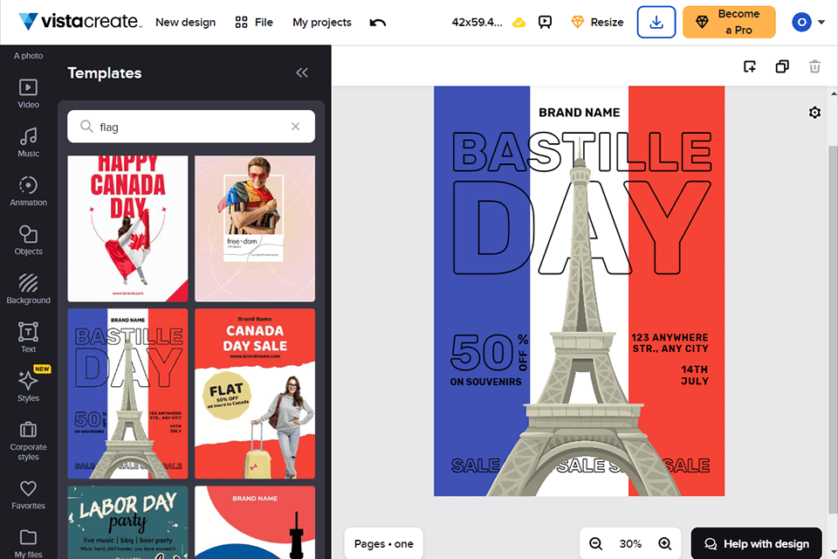
Task: Select the Bastille Day template thumbnail
Action: [127, 394]
